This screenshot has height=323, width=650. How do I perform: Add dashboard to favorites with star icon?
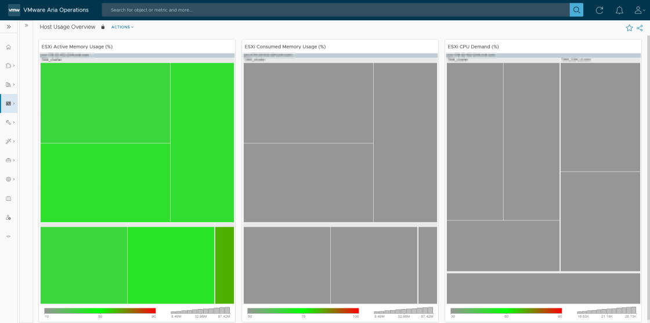629,28
